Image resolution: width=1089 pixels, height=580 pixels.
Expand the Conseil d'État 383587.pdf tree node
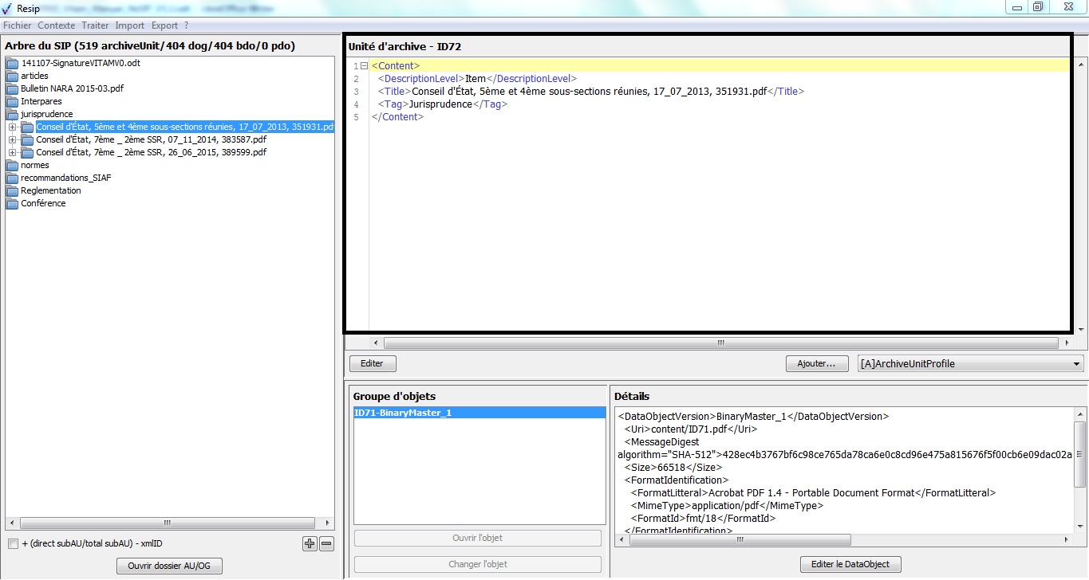click(12, 140)
